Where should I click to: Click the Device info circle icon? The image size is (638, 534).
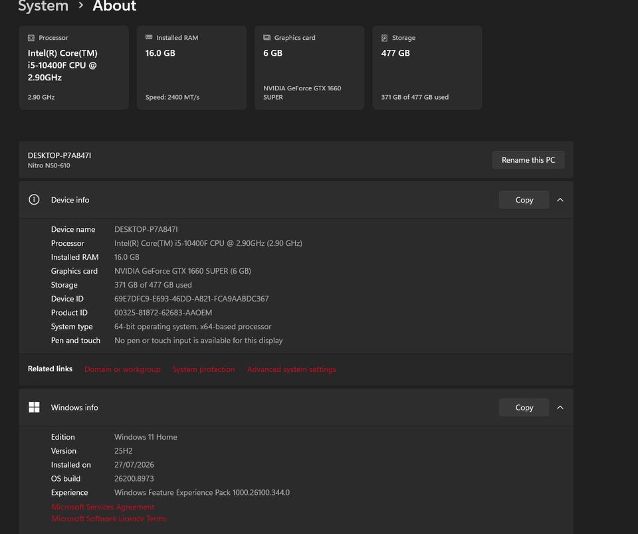pyautogui.click(x=34, y=200)
